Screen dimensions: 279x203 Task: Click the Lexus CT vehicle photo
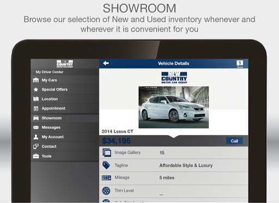[x=174, y=107]
